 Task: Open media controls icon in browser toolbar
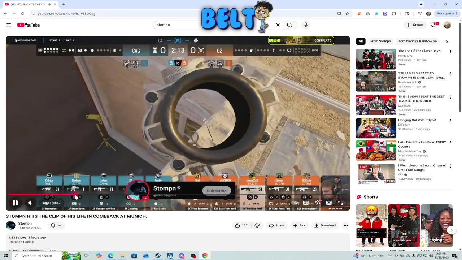420,14
